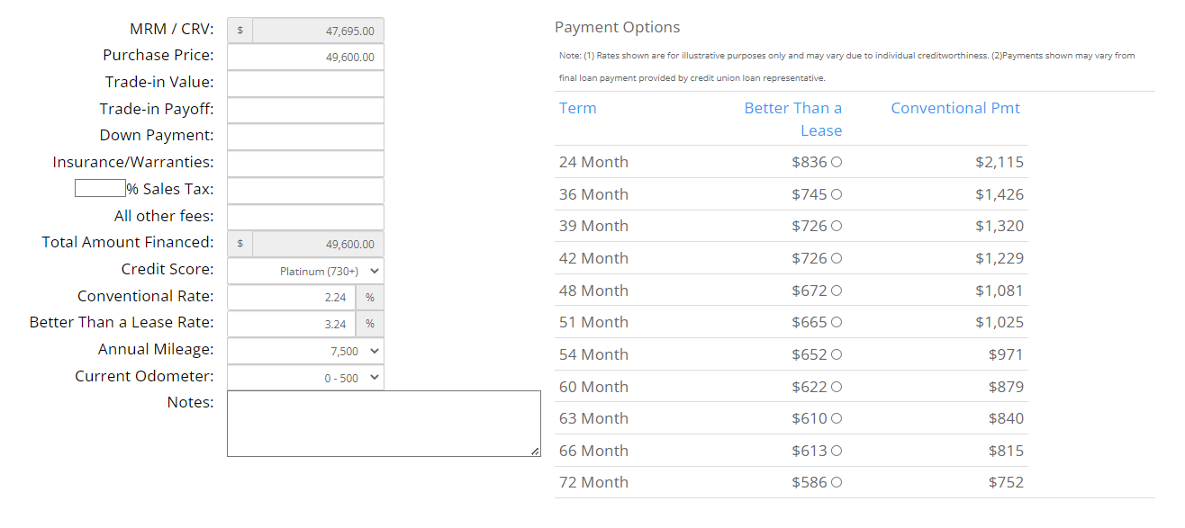Pick the 54 Month lease payment radio

pyautogui.click(x=837, y=354)
